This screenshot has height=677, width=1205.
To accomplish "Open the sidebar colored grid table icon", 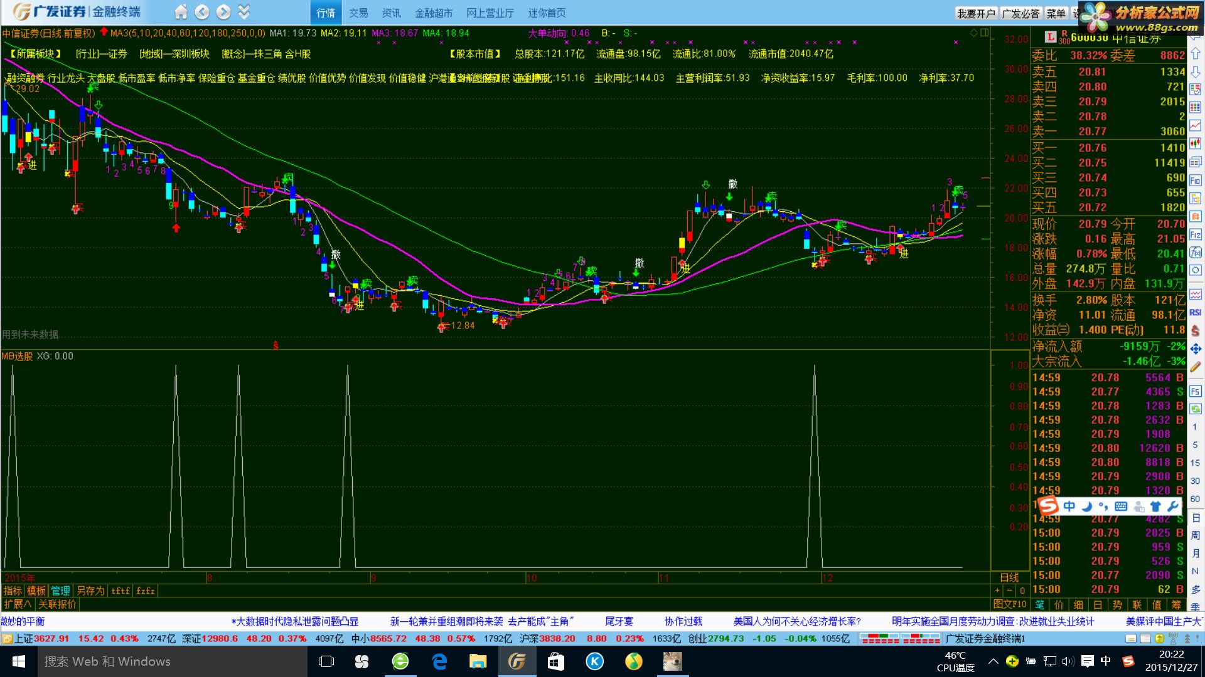I will click(x=1196, y=108).
